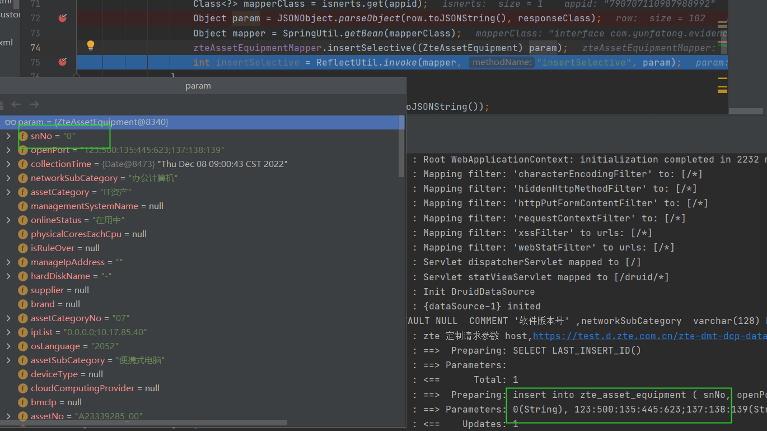Expand the hardDiskName field node
This screenshot has width=767, height=431.
click(8, 276)
